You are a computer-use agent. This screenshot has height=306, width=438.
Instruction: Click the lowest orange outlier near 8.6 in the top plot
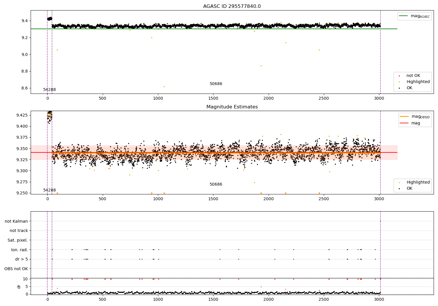[x=164, y=87]
